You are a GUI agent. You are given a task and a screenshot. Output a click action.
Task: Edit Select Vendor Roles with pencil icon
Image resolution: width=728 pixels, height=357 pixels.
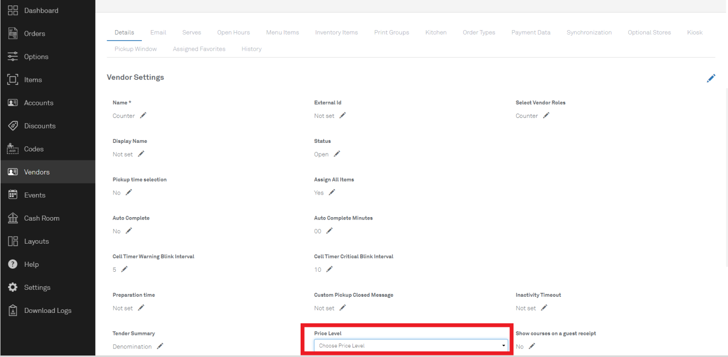point(546,115)
